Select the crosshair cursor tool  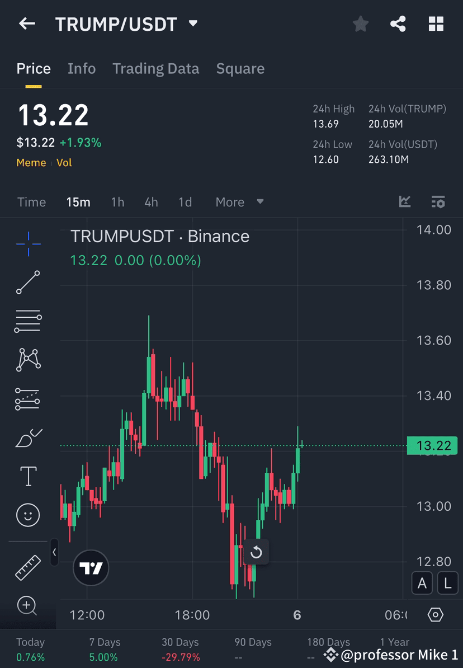[x=28, y=243]
